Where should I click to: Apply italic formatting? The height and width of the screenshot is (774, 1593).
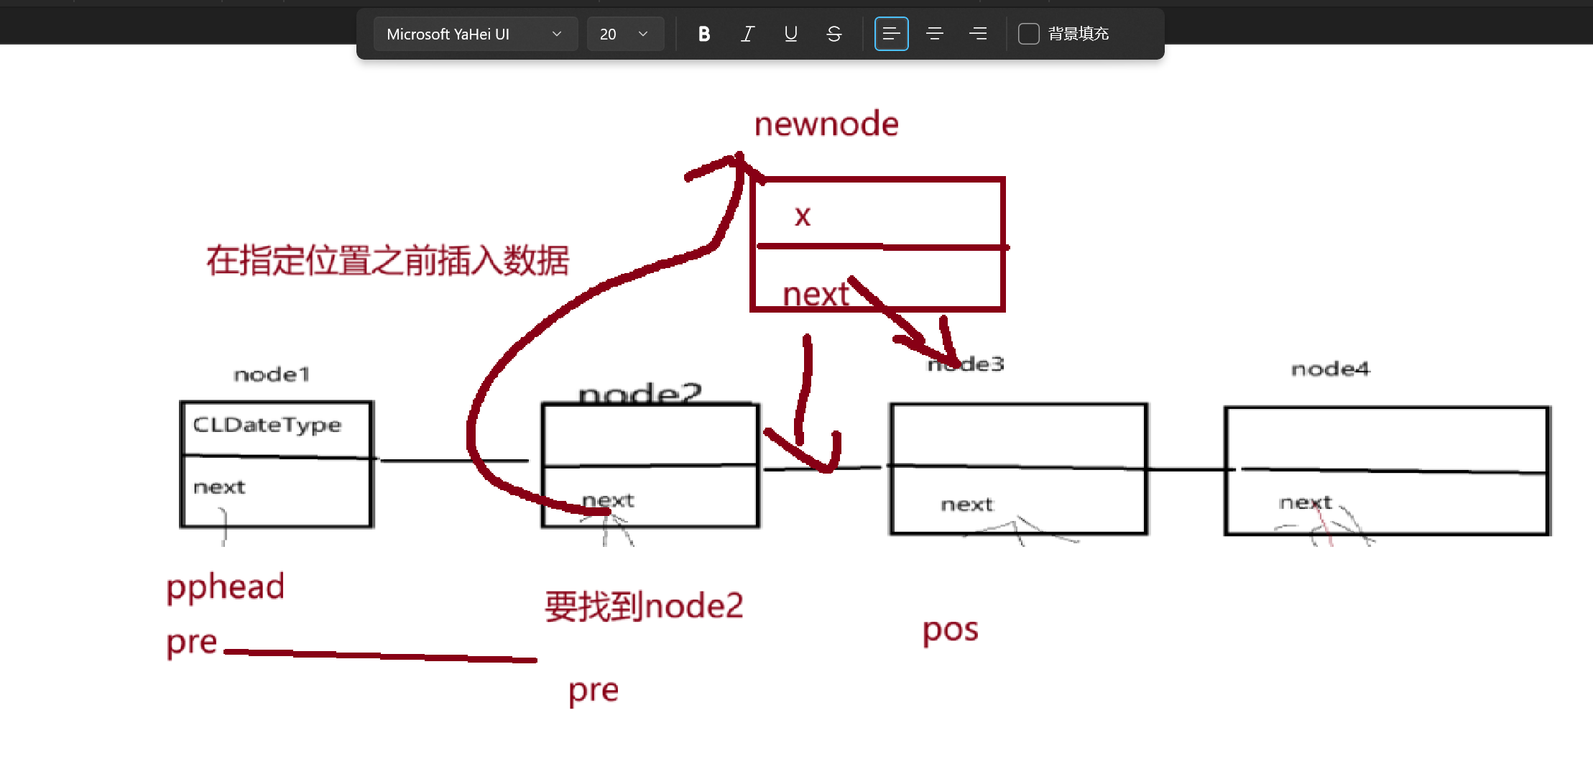tap(747, 33)
